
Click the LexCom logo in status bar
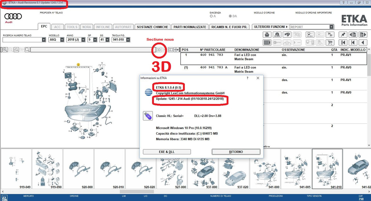tap(4, 198)
